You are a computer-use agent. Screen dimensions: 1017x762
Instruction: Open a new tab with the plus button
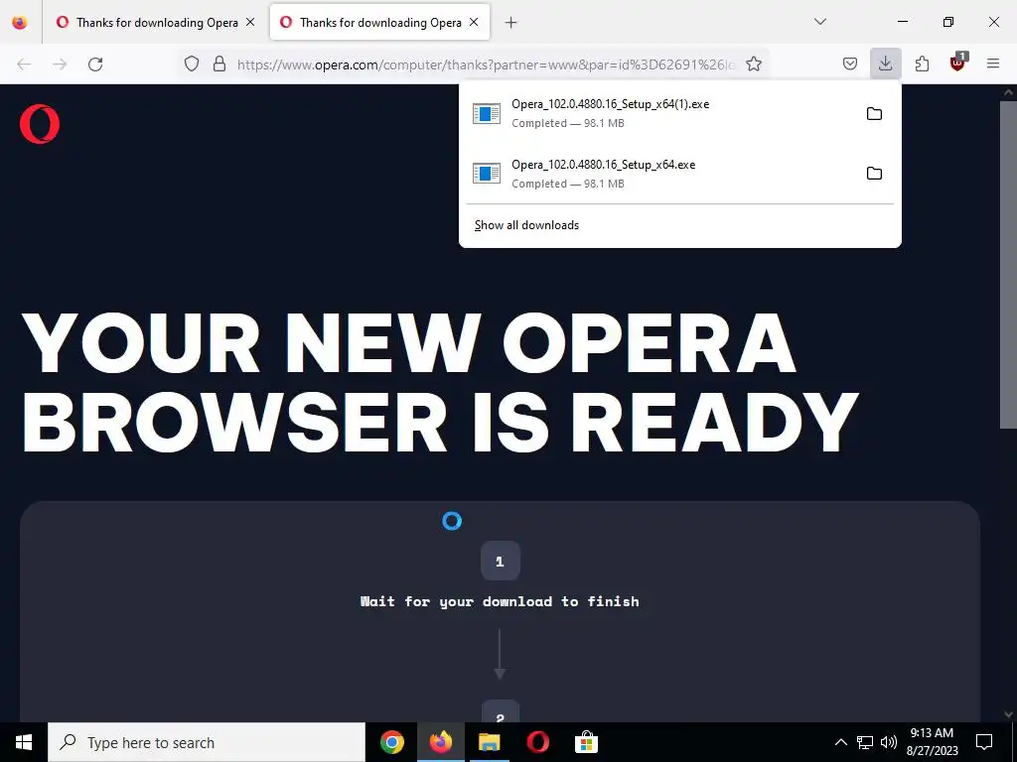(511, 22)
